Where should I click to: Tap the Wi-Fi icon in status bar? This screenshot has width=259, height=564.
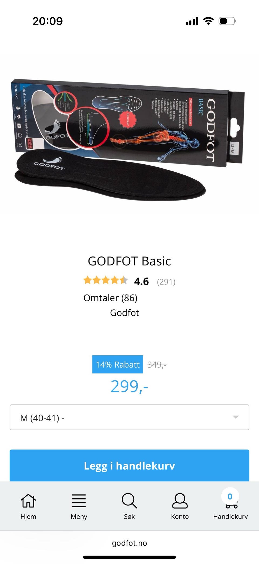208,21
